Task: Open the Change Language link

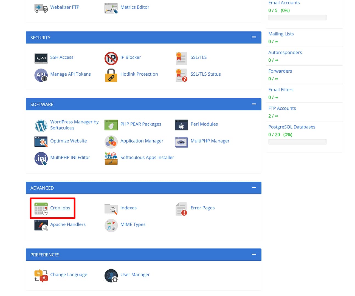Action: [69, 275]
